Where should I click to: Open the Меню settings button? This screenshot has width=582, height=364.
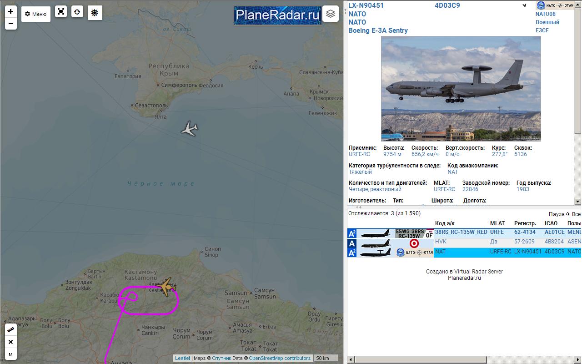36,14
